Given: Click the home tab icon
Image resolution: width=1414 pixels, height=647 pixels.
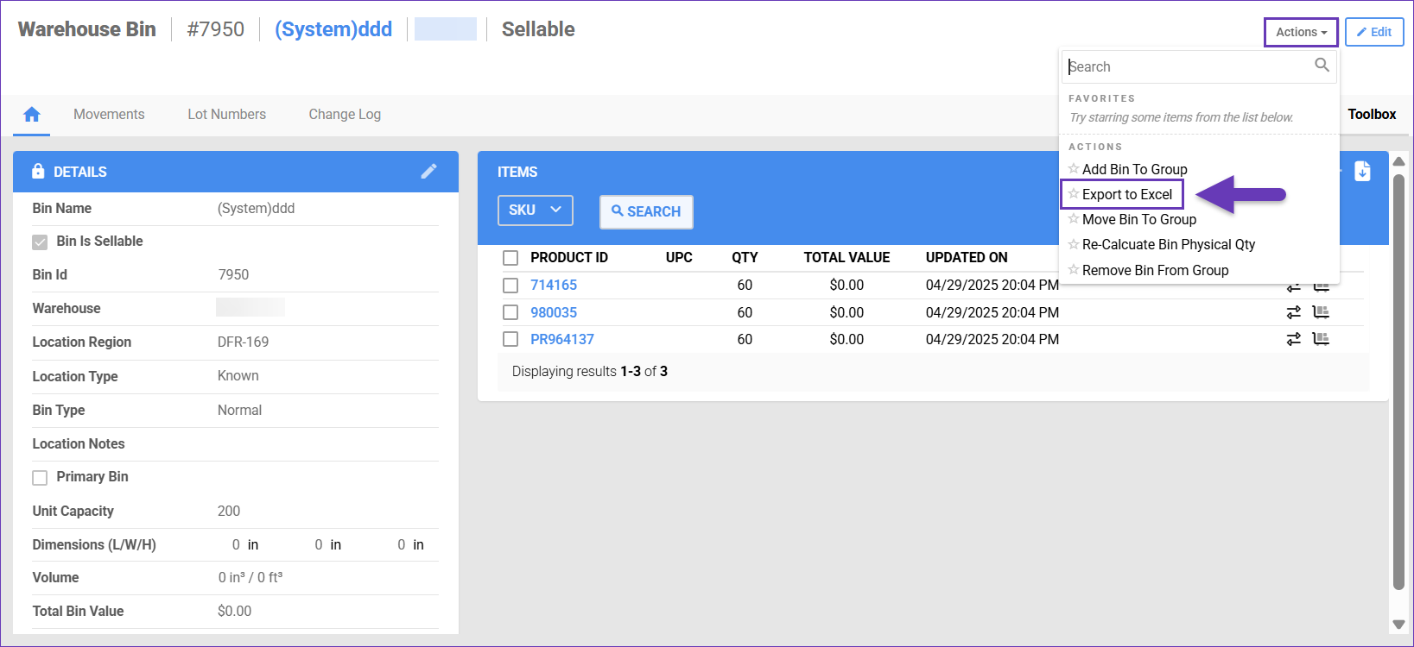Looking at the screenshot, I should click(x=32, y=115).
